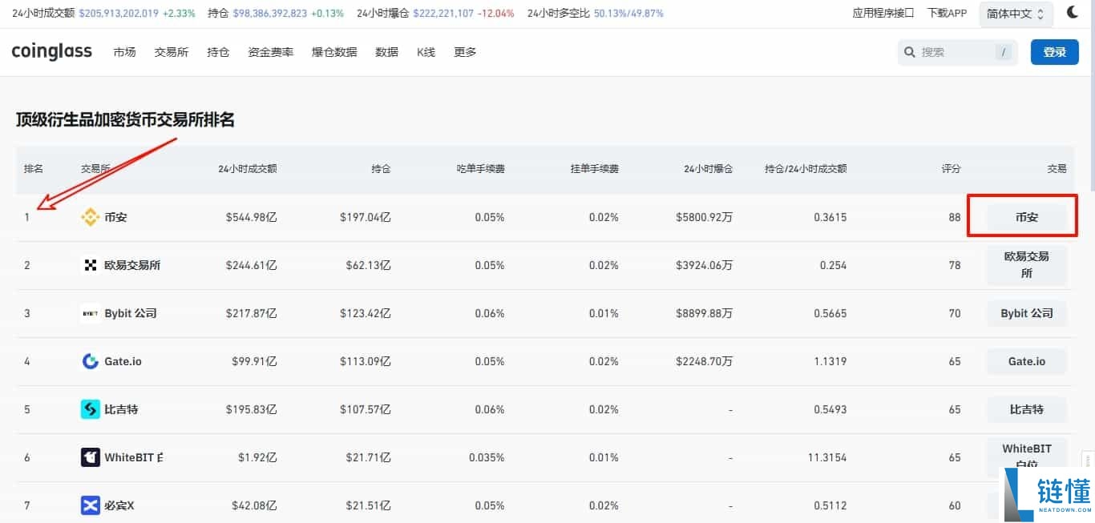Open the 爆仓数据 navigation item
The image size is (1095, 523).
pos(333,51)
